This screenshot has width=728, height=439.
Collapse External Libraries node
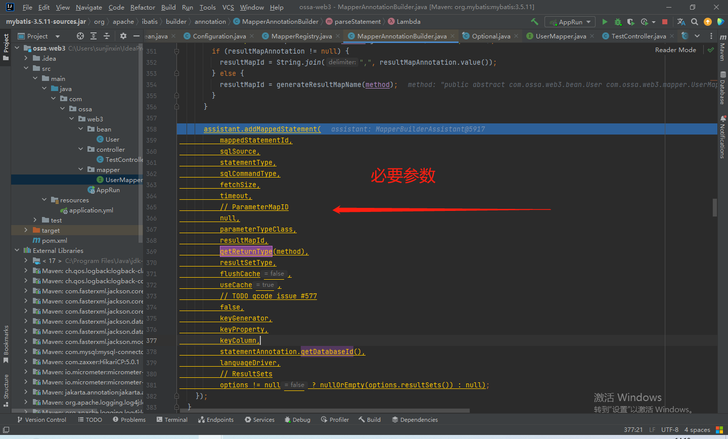pyautogui.click(x=17, y=250)
